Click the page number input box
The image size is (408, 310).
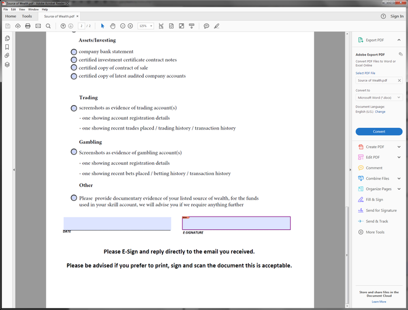(82, 26)
